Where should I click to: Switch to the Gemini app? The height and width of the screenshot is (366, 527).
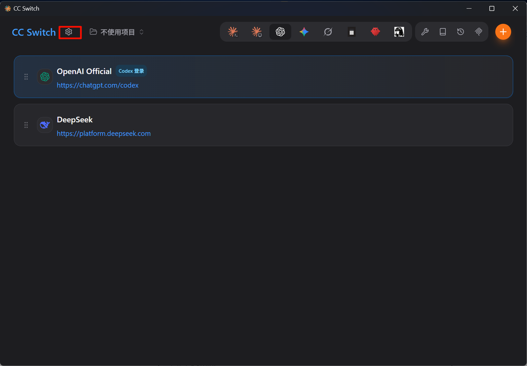pyautogui.click(x=304, y=32)
